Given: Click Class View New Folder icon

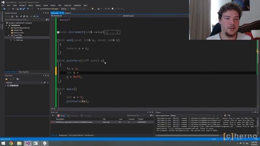Looking at the screenshot, I should pos(6,79).
